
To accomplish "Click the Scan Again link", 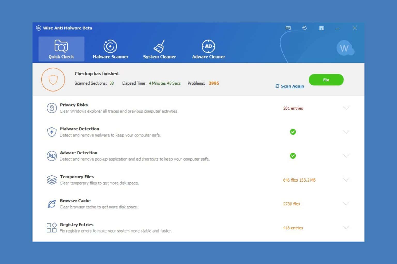I will tap(292, 86).
